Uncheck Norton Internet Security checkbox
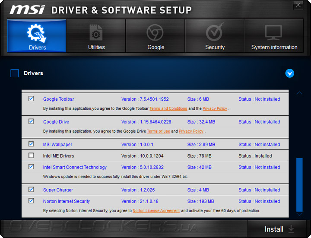This screenshot has height=238, width=311. [x=31, y=201]
